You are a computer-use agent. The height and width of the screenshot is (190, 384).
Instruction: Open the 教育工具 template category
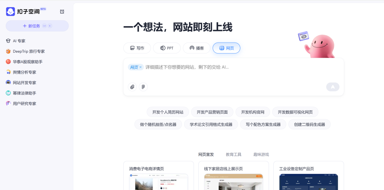coord(234,154)
